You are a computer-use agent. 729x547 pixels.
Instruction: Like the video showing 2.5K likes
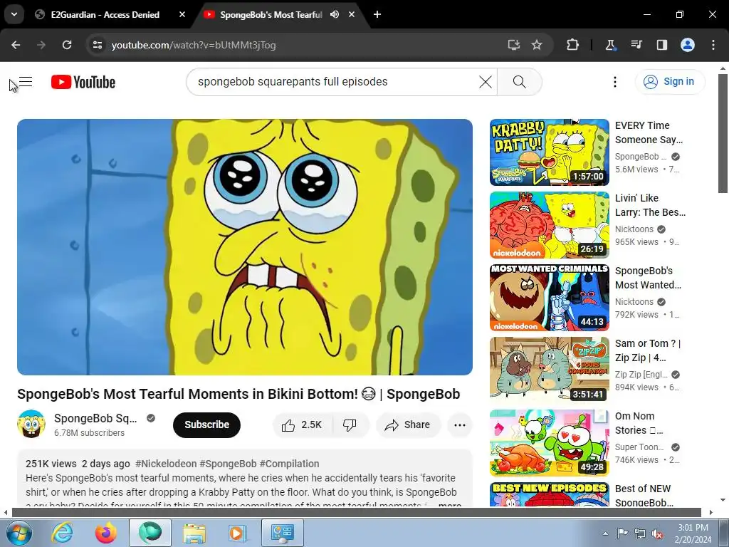(x=302, y=424)
